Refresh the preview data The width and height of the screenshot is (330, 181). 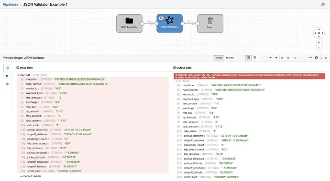282,58
